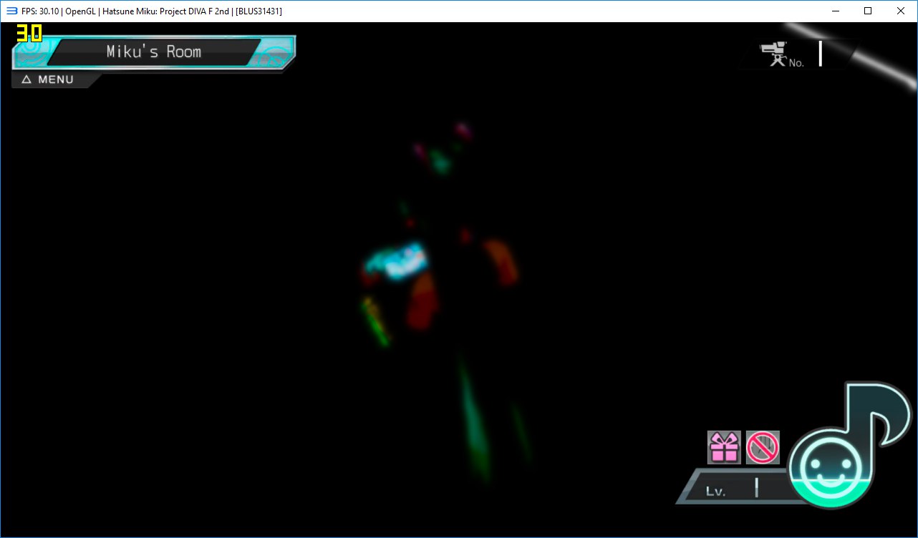
Task: Click the triangle symbol beside MENU
Action: (26, 79)
